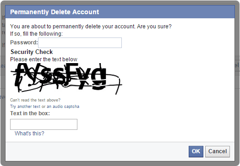The width and height of the screenshot is (240, 166).
Task: Click the Are you sure? warning sentence
Action: click(91, 27)
